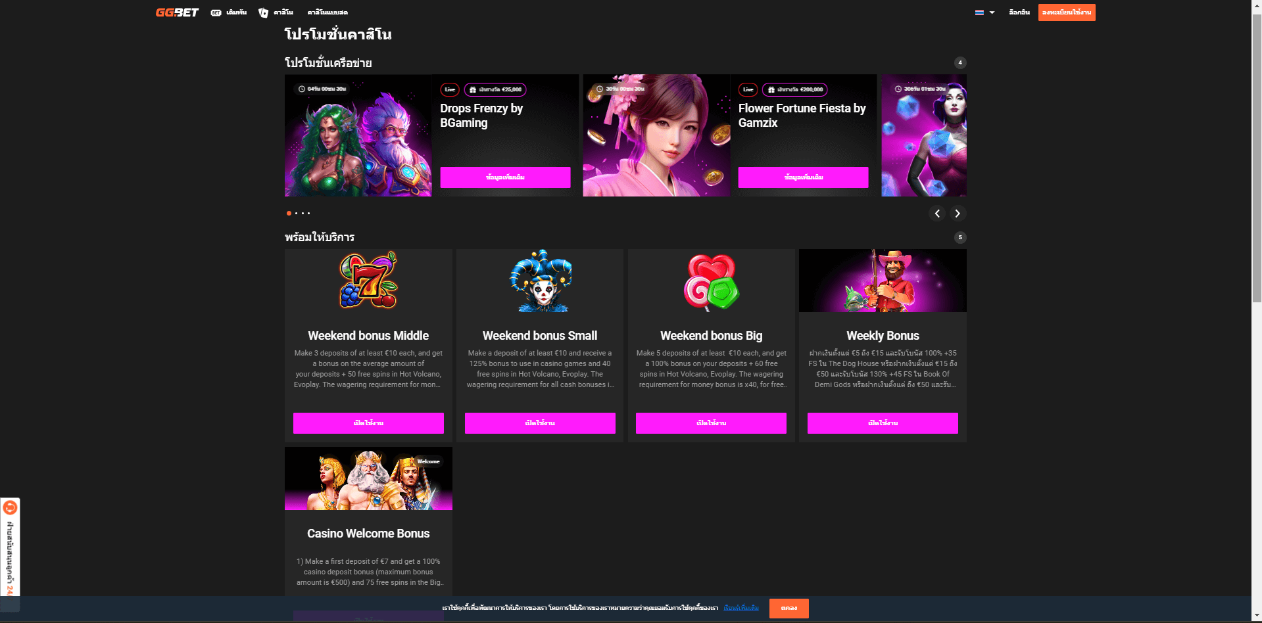The image size is (1262, 623).
Task: Go to previous carousel slide arrow
Action: 937,214
